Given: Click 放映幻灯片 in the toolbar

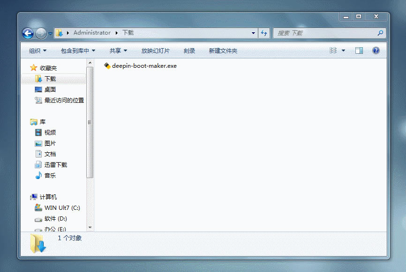Looking at the screenshot, I should coord(155,51).
